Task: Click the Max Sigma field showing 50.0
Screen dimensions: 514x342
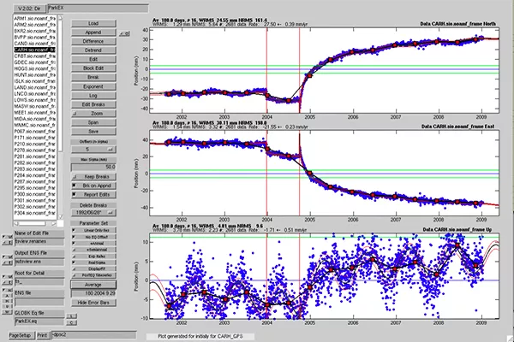Action: 93,167
